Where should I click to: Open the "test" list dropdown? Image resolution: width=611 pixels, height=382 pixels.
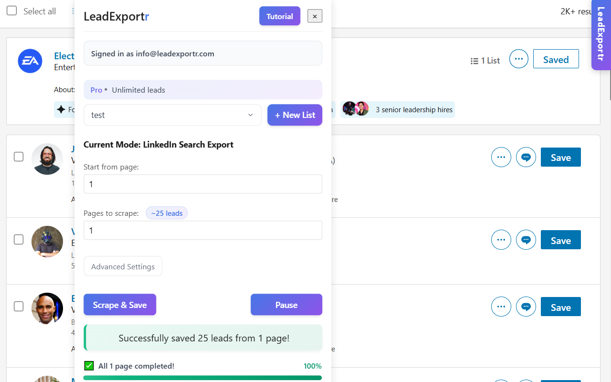(x=172, y=115)
